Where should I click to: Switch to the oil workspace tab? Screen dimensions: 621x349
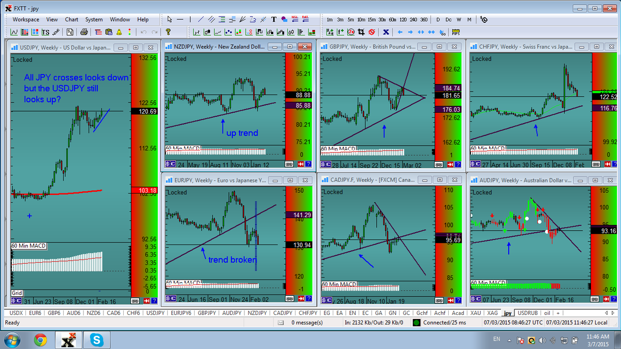[x=547, y=313]
